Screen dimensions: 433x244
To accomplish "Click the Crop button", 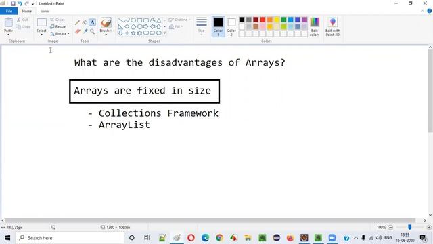I will [57, 20].
